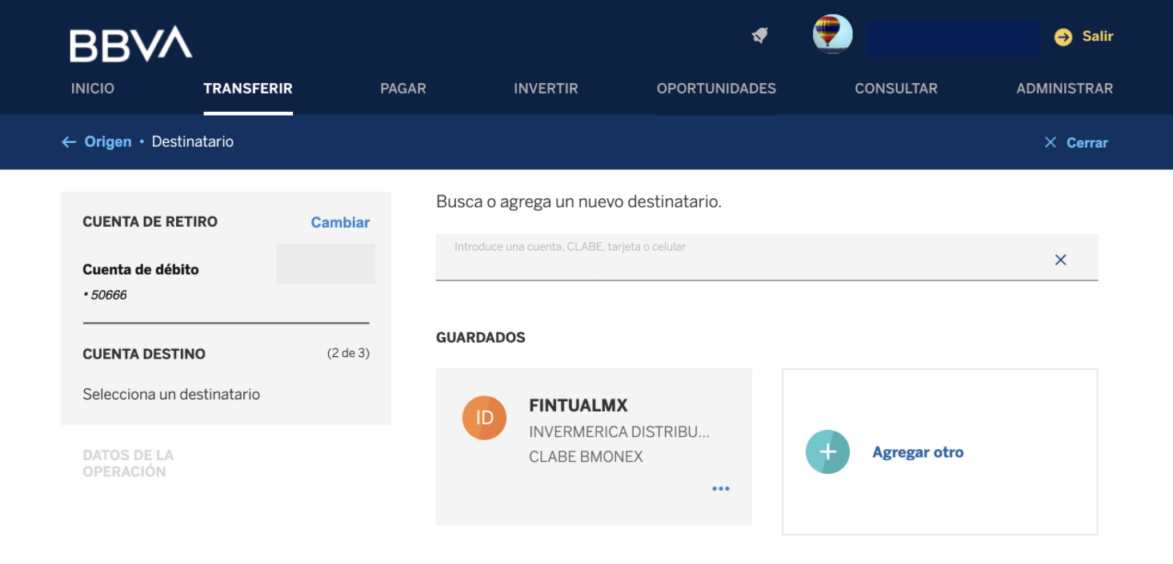Focus the account, CLABE or phone search field

[x=767, y=257]
